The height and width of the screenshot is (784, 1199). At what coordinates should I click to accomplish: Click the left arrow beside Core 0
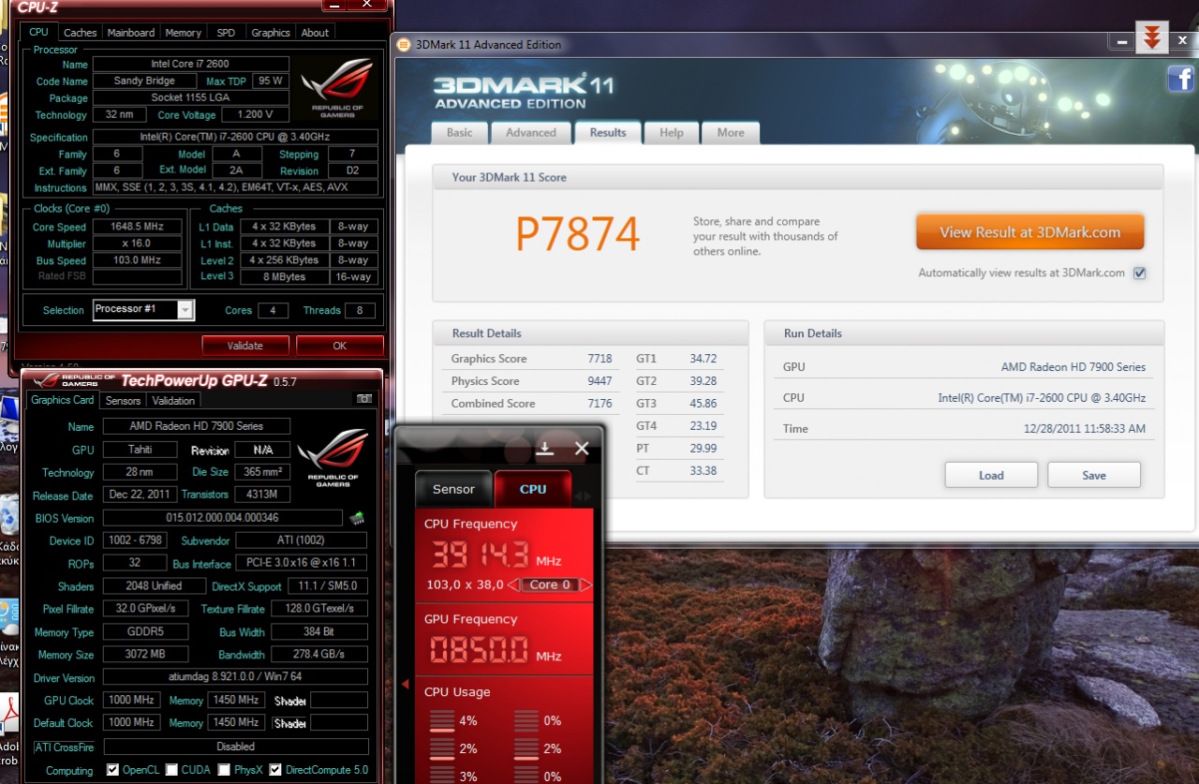pos(513,584)
